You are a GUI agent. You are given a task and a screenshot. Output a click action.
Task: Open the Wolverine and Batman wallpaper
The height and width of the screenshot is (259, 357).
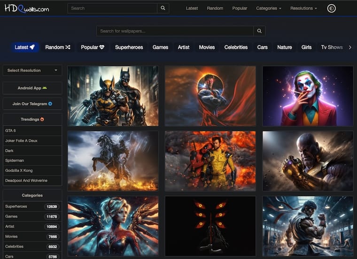pos(113,96)
